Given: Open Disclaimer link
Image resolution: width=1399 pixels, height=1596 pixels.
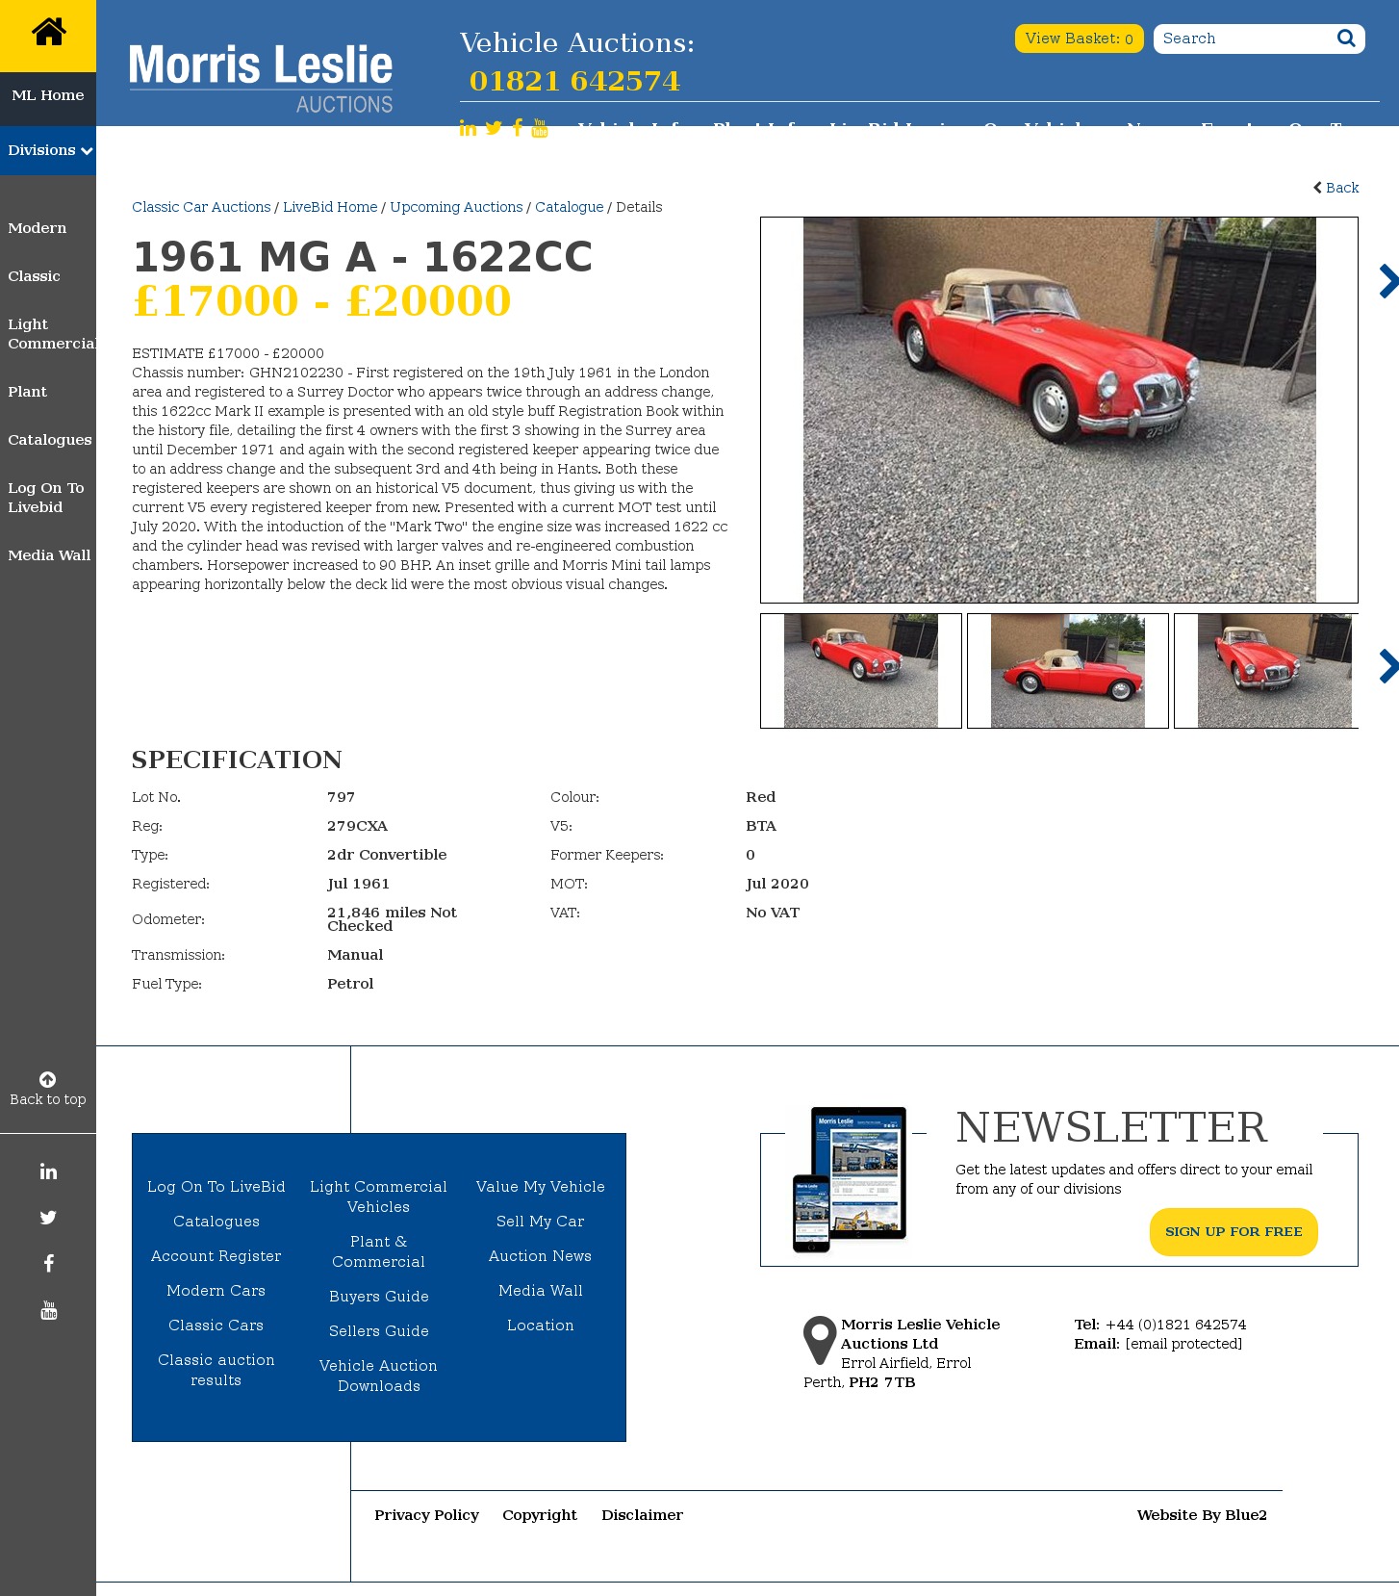Looking at the screenshot, I should click(643, 1515).
